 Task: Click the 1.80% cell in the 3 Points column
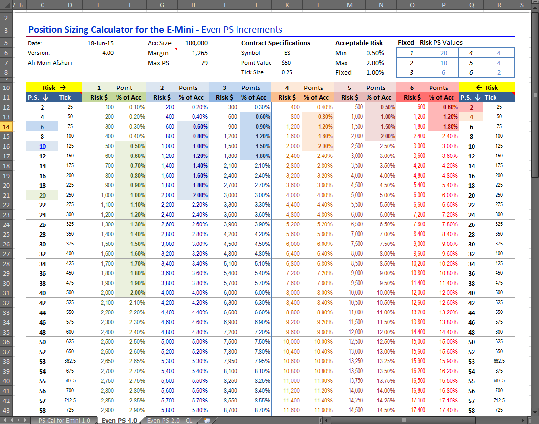click(x=256, y=156)
